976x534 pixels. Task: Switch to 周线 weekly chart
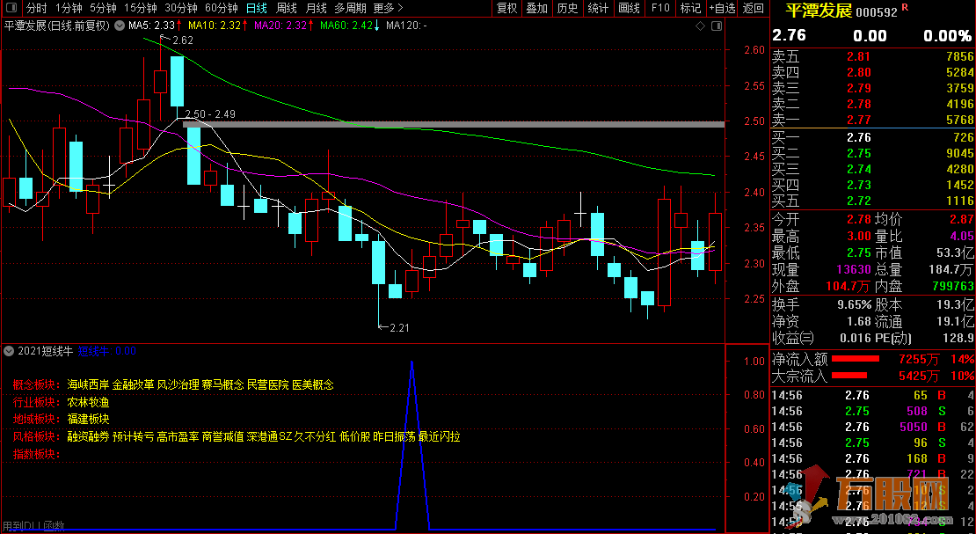click(x=287, y=8)
